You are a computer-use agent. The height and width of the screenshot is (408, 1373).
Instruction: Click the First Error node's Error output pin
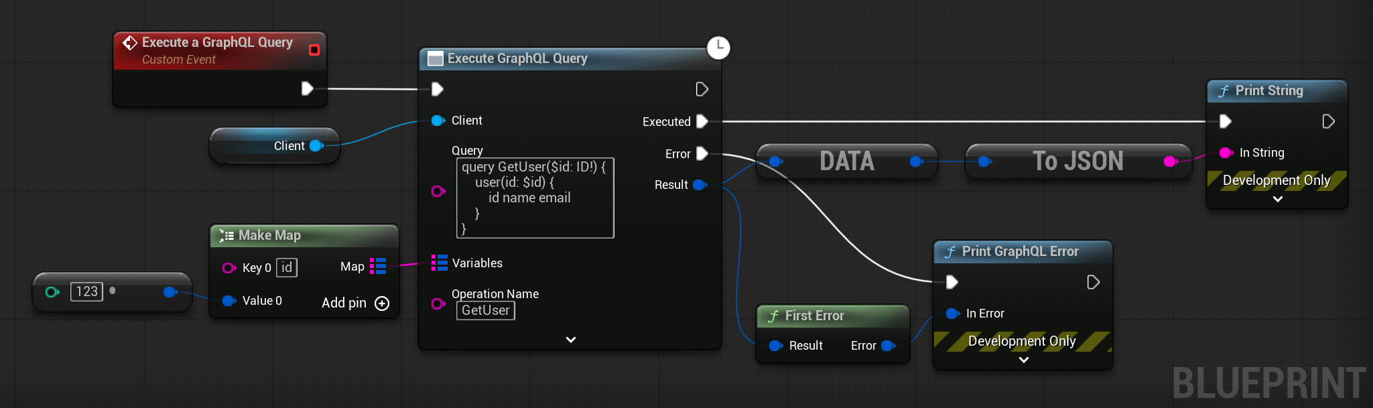(889, 346)
